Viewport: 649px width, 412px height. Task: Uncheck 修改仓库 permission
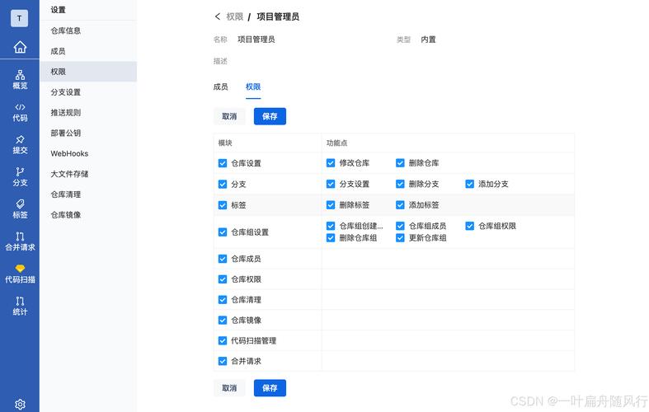331,163
